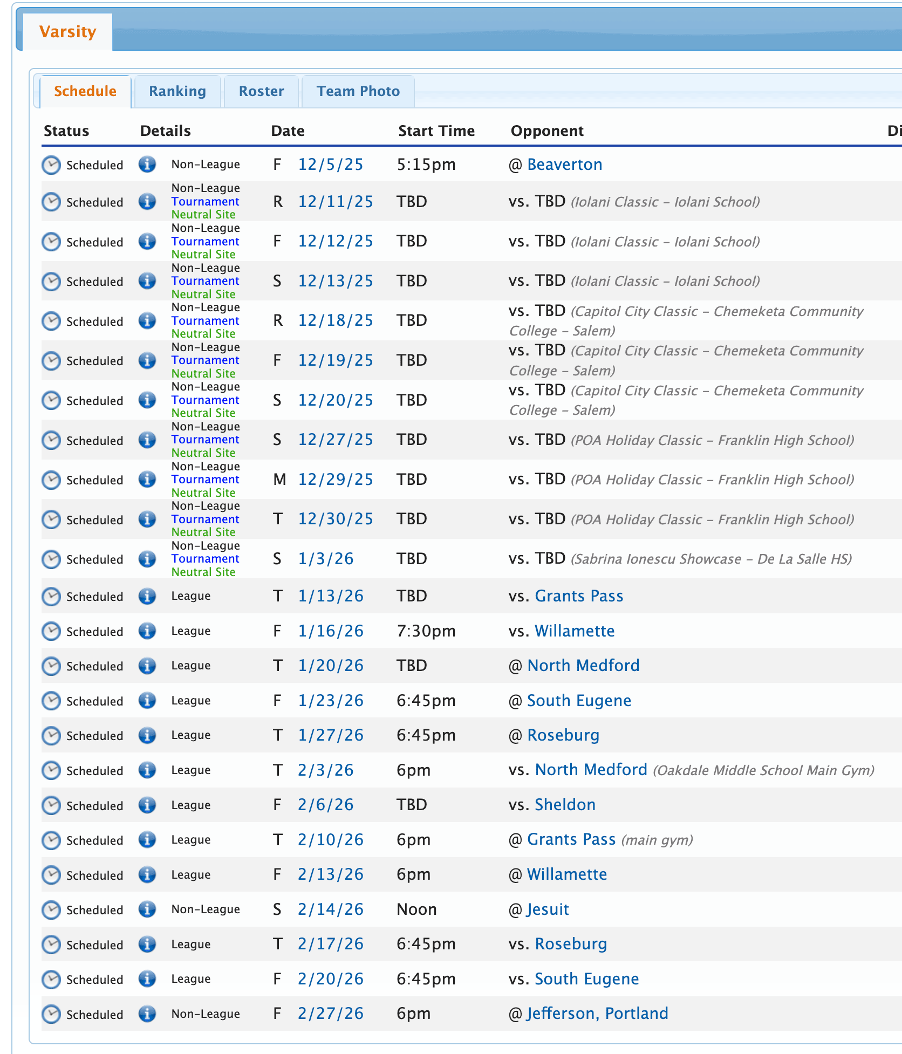Click scheduled clock icon on 12/11/25 row
The height and width of the screenshot is (1054, 902).
click(51, 202)
